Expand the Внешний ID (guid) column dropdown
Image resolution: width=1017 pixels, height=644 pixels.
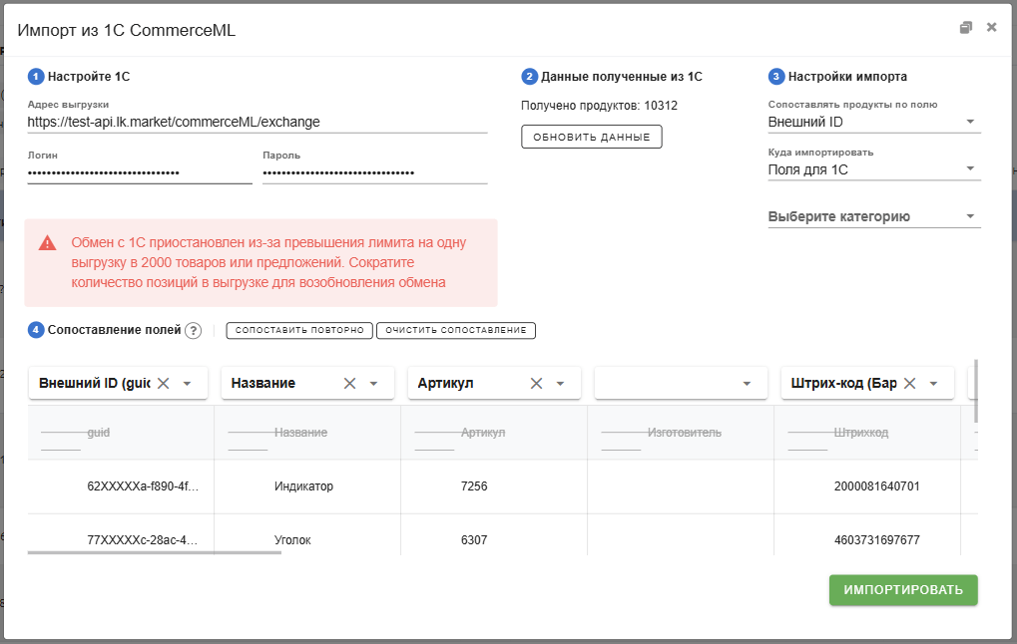coord(188,384)
